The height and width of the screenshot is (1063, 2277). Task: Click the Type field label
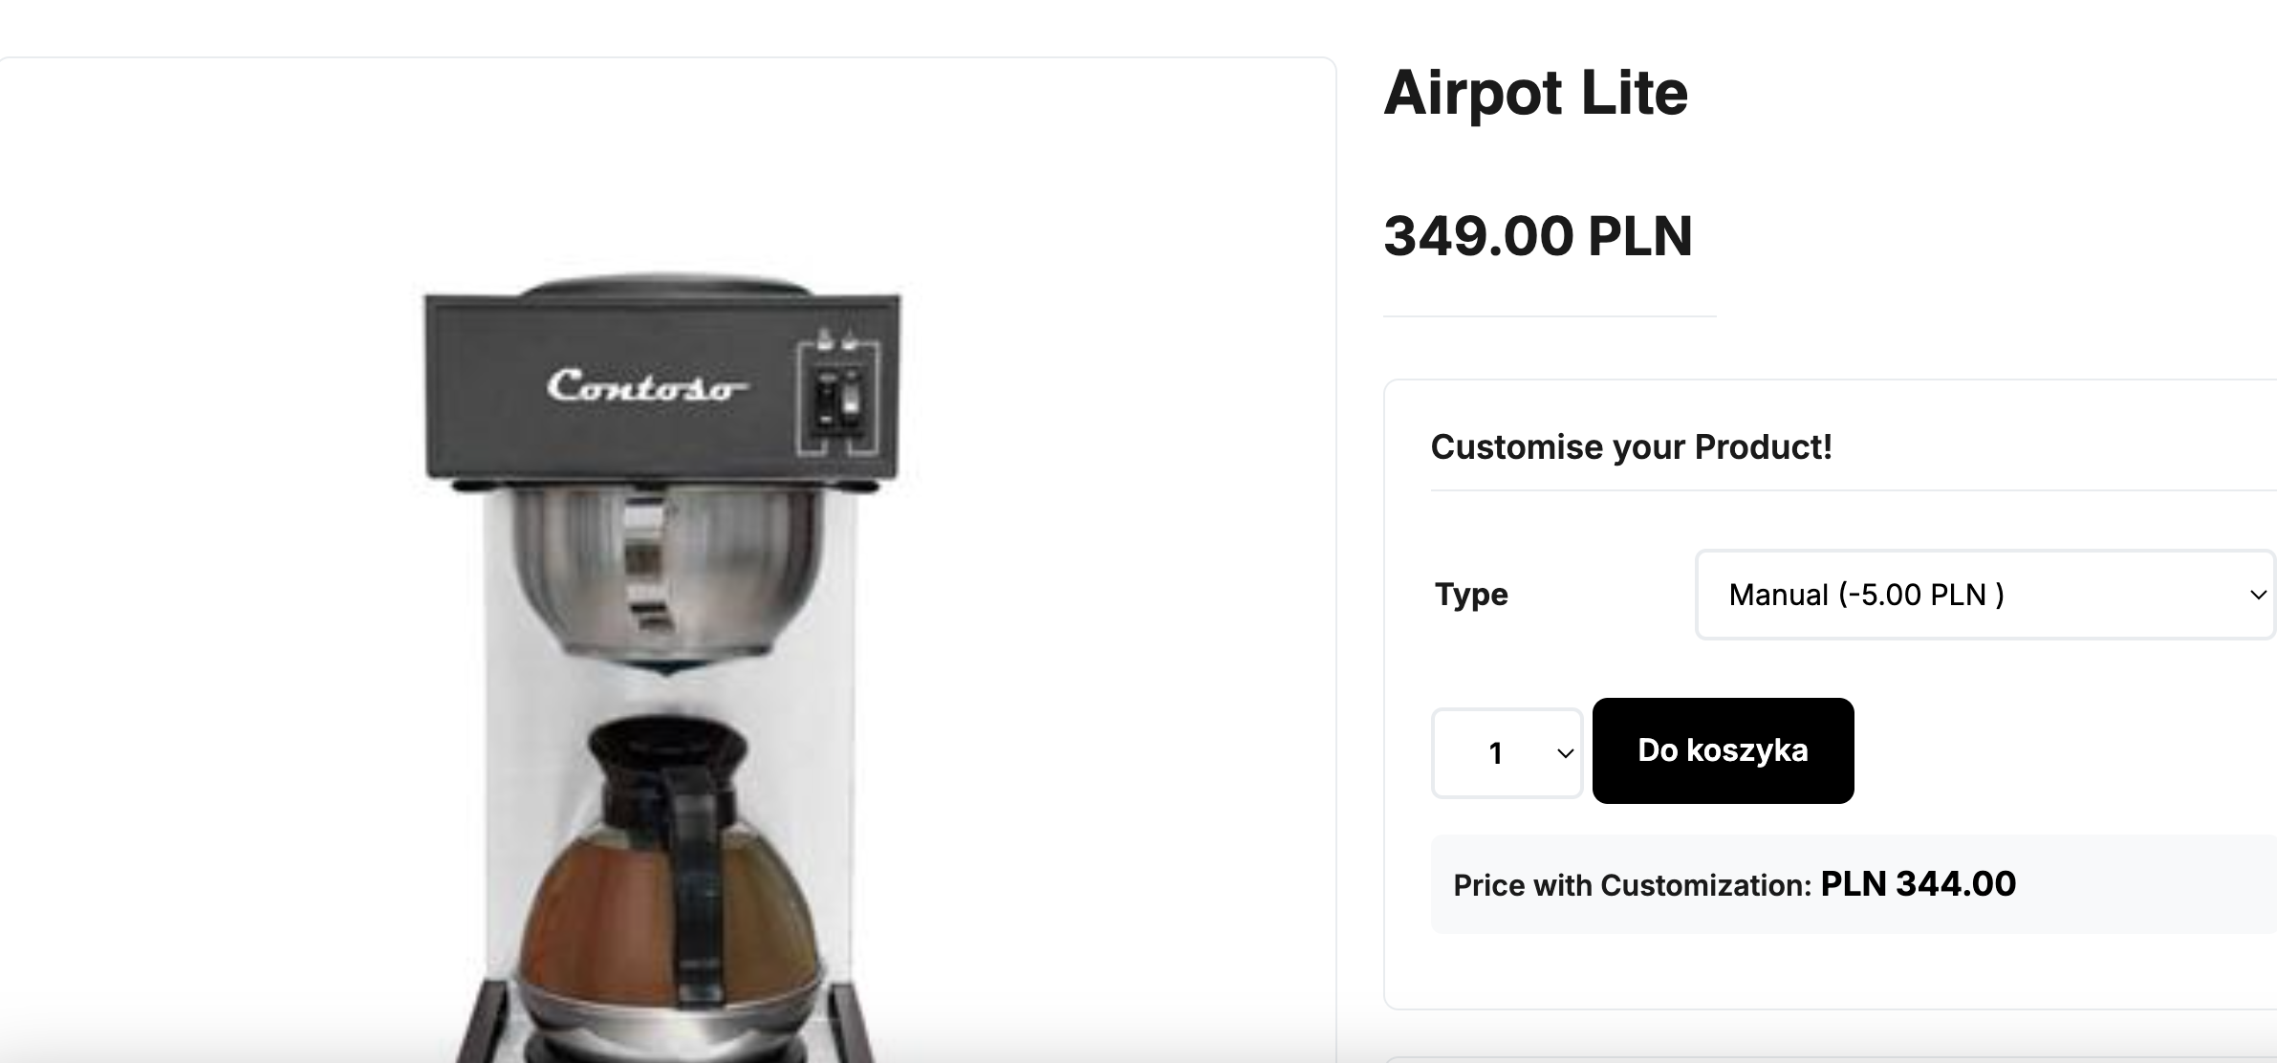1471,595
